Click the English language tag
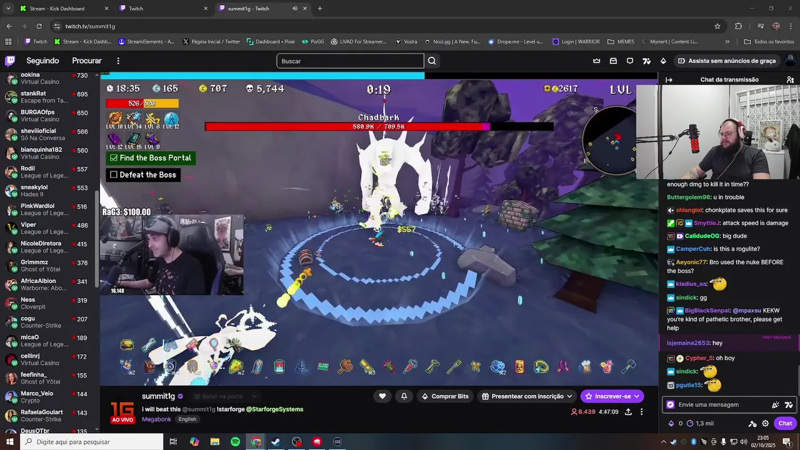The width and height of the screenshot is (800, 450). click(x=187, y=419)
